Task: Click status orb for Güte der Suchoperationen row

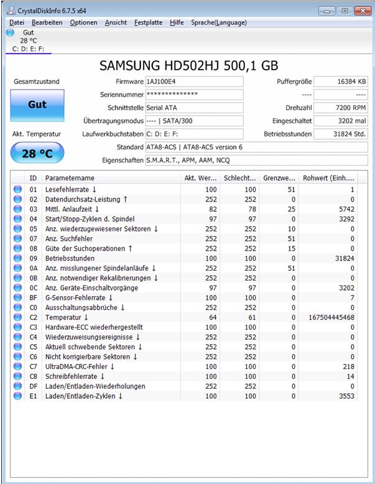Action: coord(17,248)
